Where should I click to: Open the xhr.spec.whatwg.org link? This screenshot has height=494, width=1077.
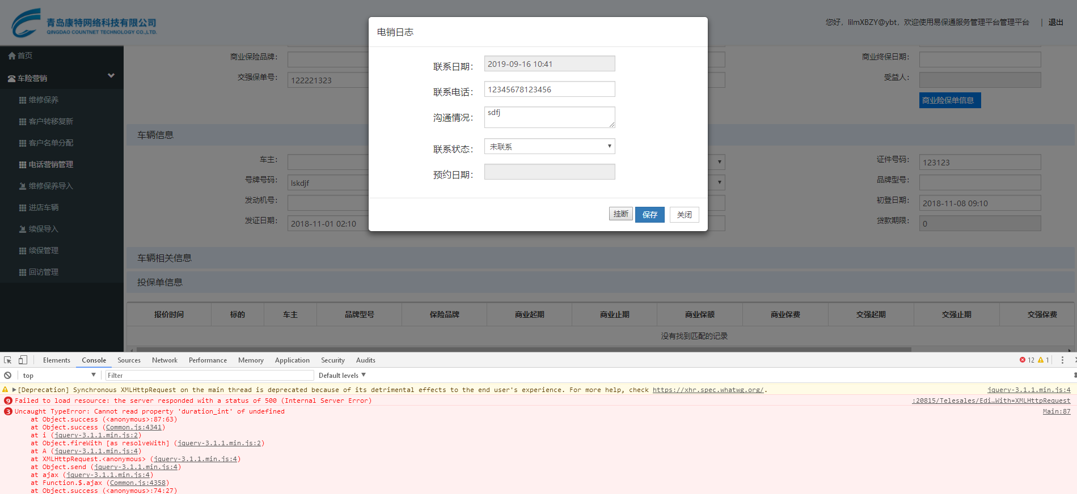tap(708, 390)
